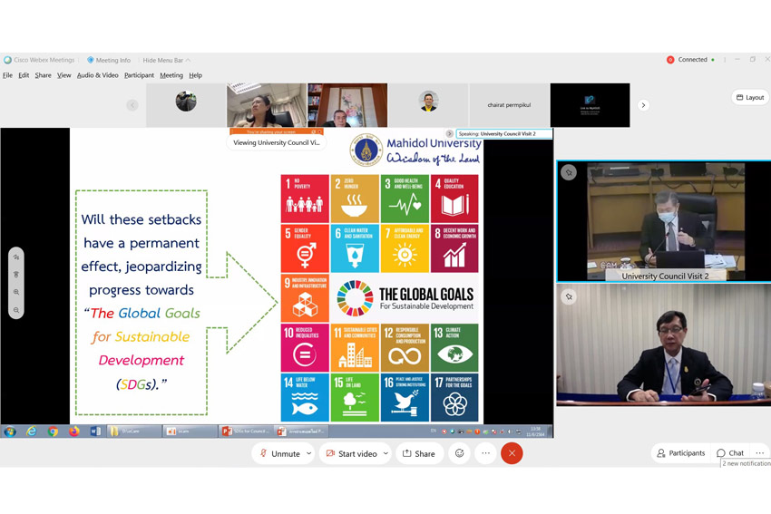Start video camera
771x514 pixels.
pos(351,453)
